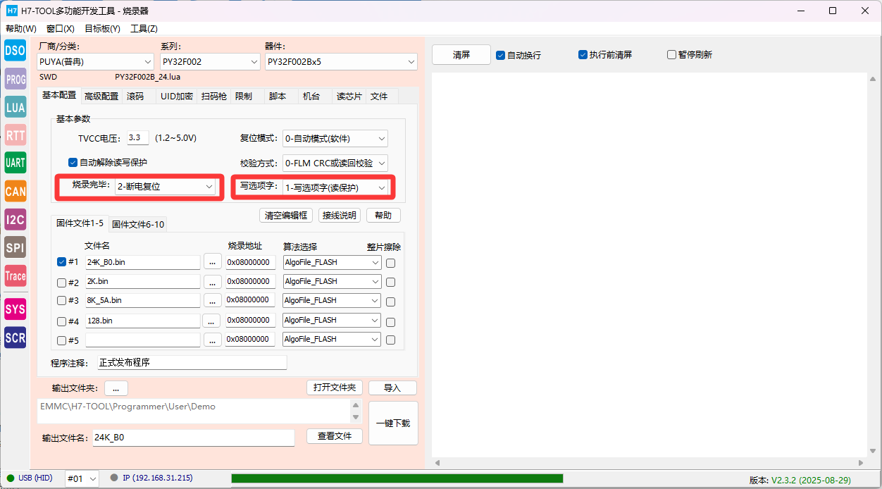This screenshot has width=882, height=489.
Task: Open the 目标板(Y) menu
Action: point(102,29)
